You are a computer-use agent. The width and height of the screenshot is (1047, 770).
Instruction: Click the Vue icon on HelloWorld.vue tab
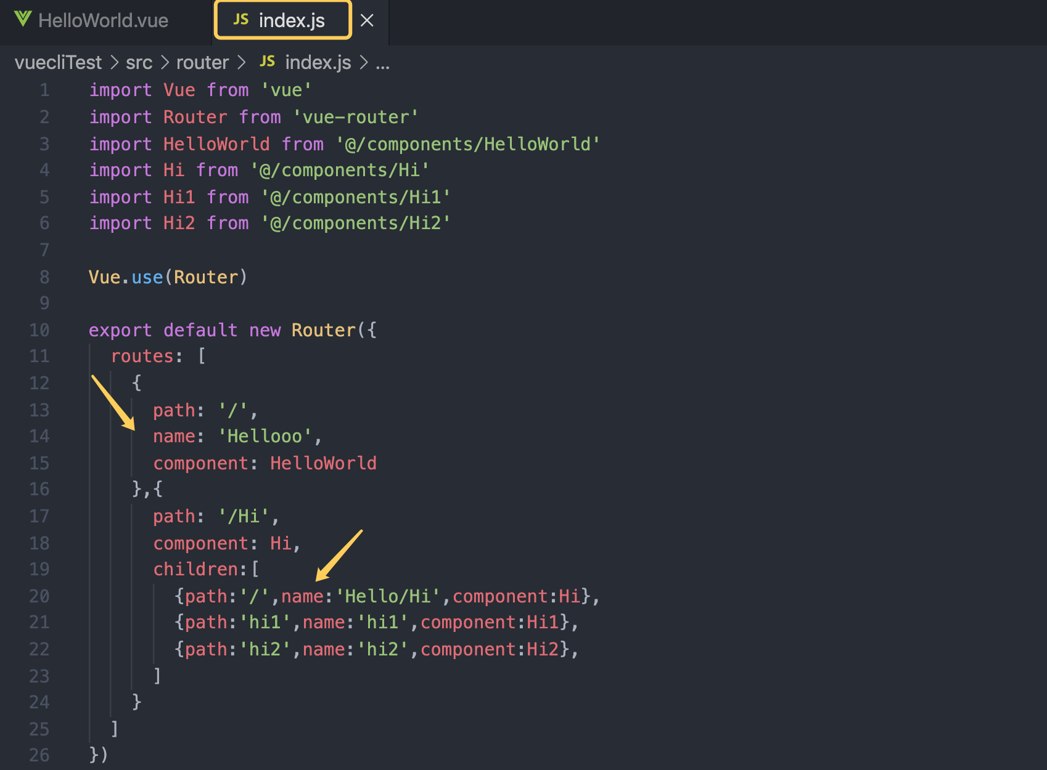[x=23, y=20]
